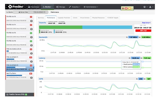162x99 pixels.
Task: Click green used portion of capacity bar
Action: [x=61, y=27]
